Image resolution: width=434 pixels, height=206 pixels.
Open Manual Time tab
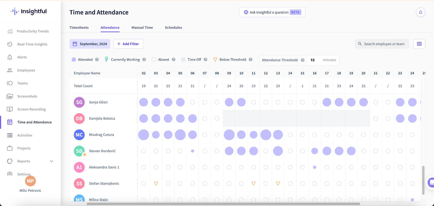(x=142, y=27)
